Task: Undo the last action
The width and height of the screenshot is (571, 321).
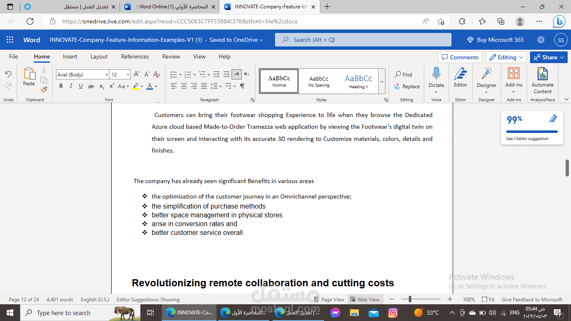Action: tap(8, 74)
